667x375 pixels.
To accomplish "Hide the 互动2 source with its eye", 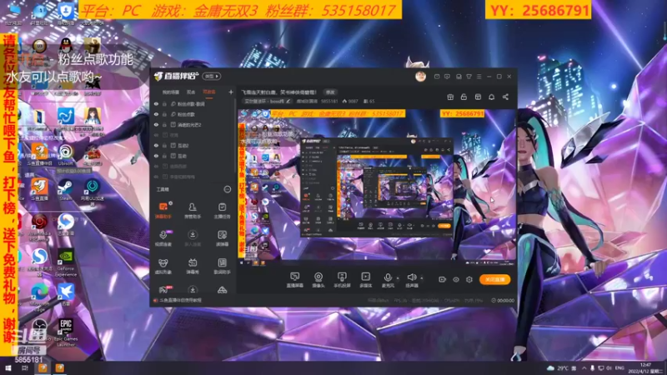I will click(x=156, y=145).
